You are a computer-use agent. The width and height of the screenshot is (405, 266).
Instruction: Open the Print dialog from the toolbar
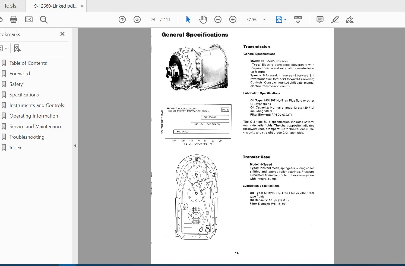13,19
